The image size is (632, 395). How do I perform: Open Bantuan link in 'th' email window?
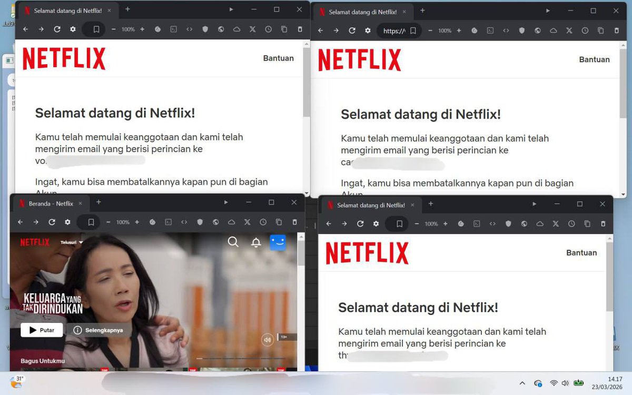click(581, 253)
